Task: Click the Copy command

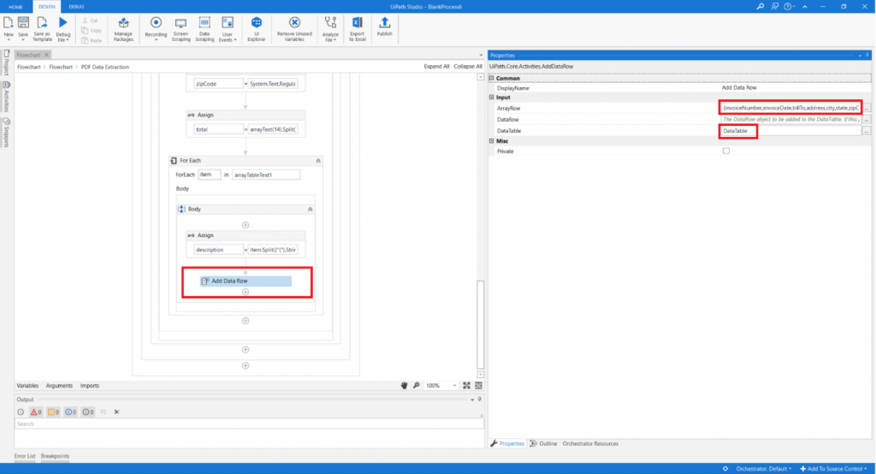Action: 92,31
